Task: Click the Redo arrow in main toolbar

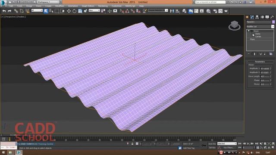Action: click(9, 11)
